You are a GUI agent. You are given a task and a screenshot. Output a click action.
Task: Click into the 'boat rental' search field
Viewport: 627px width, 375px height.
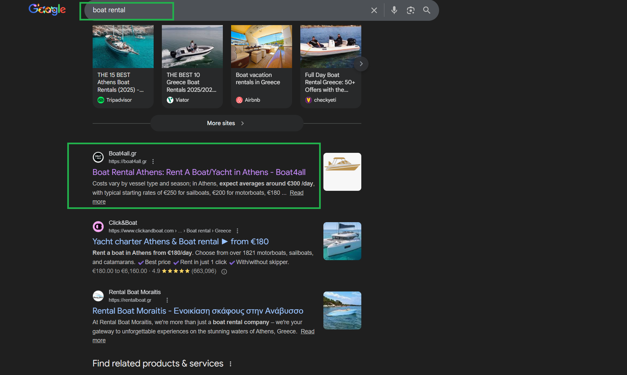[214, 10]
